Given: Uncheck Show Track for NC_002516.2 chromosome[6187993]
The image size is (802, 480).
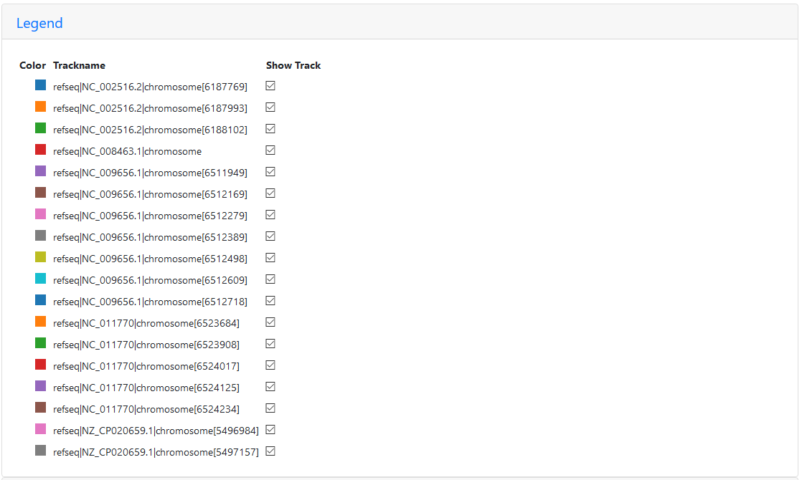Looking at the screenshot, I should (x=270, y=107).
